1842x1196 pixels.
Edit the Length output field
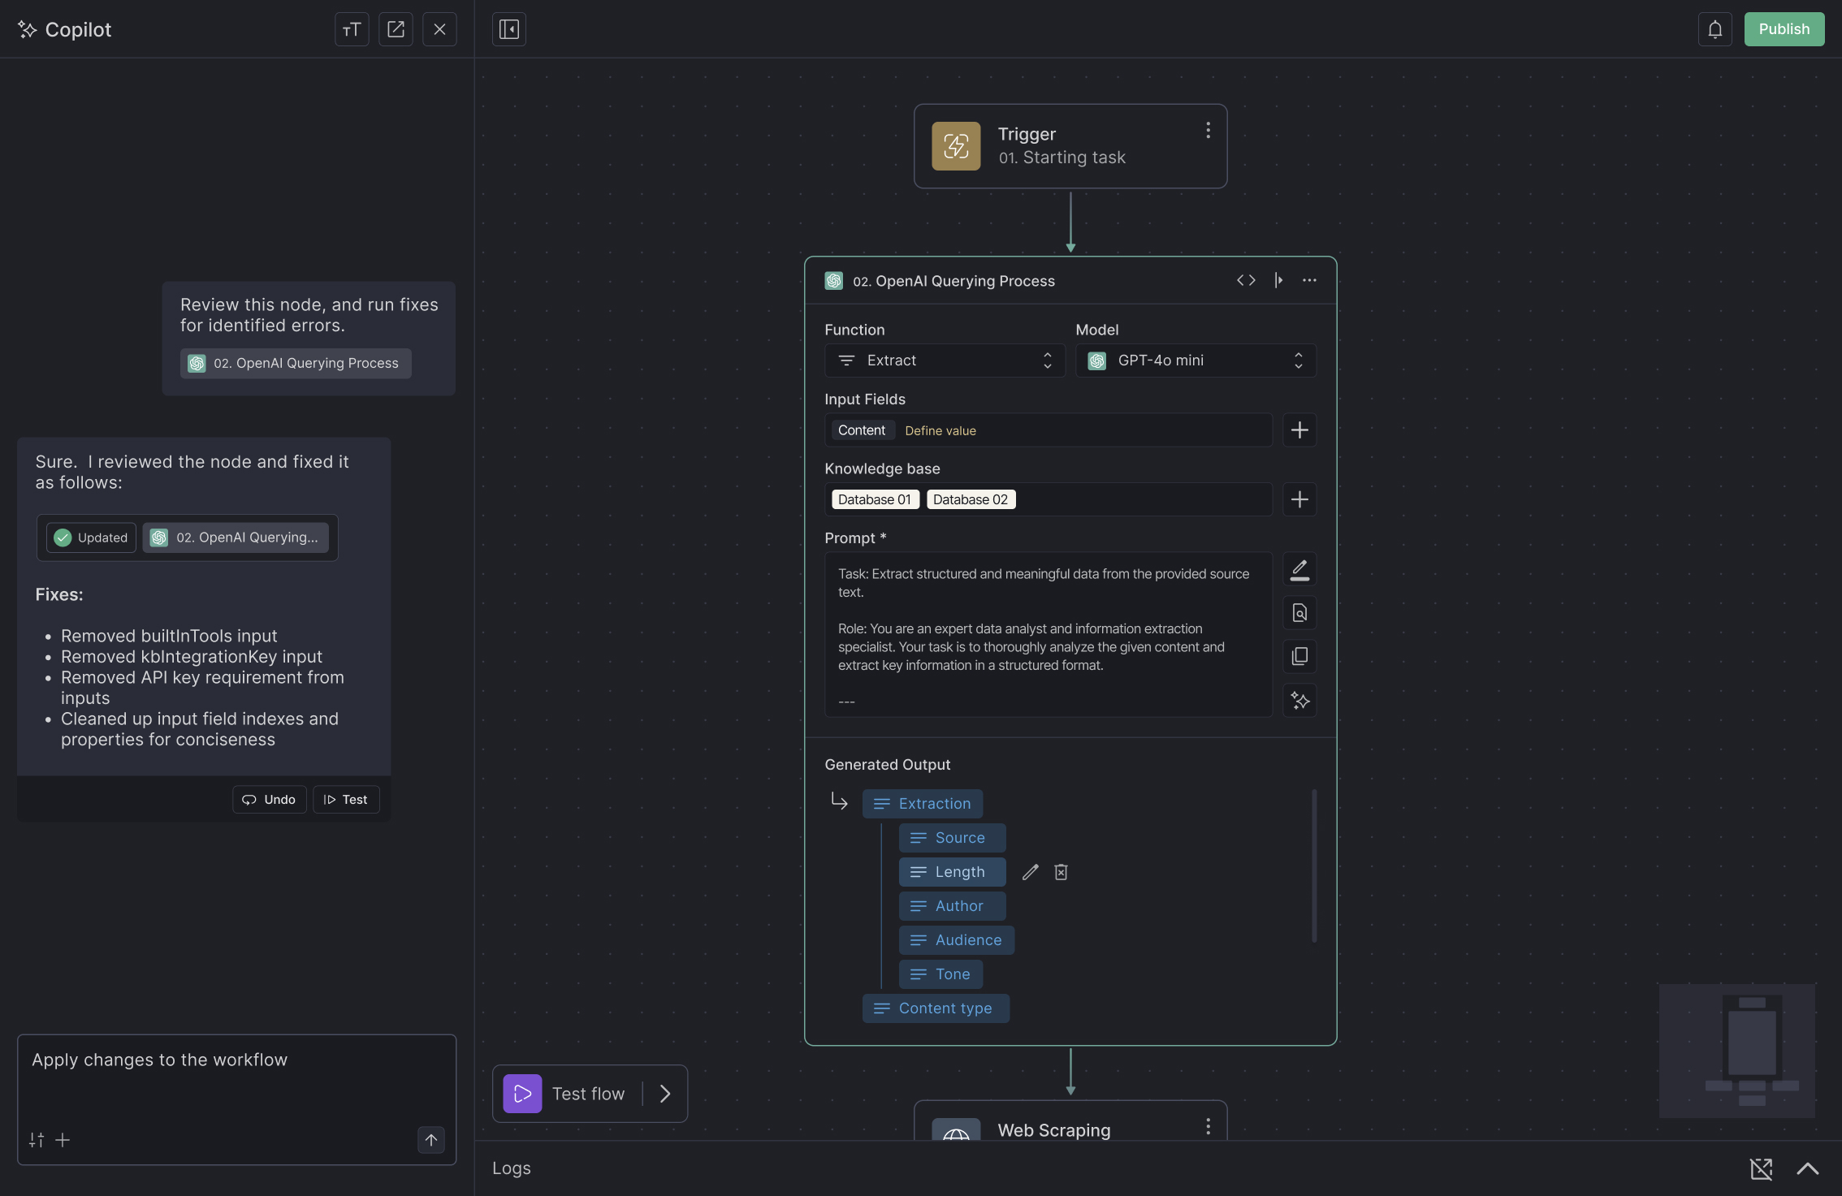pyautogui.click(x=1030, y=872)
